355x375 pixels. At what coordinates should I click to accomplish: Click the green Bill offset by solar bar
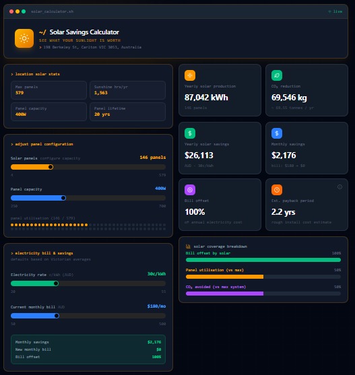pos(263,260)
